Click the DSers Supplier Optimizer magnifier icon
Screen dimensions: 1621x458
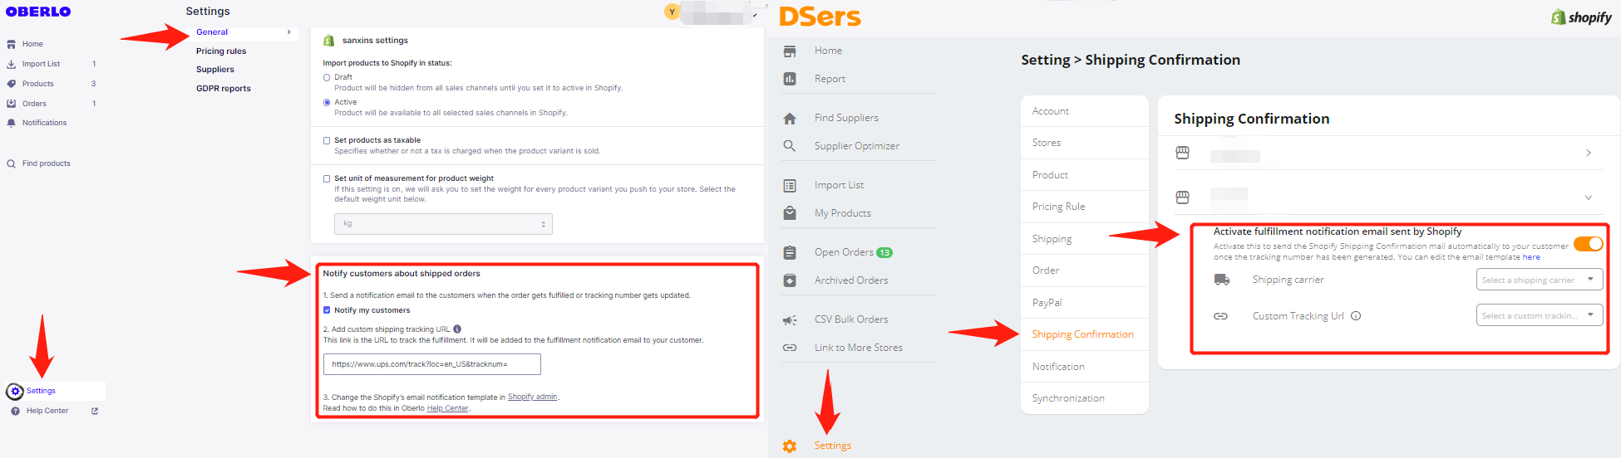pyautogui.click(x=790, y=146)
